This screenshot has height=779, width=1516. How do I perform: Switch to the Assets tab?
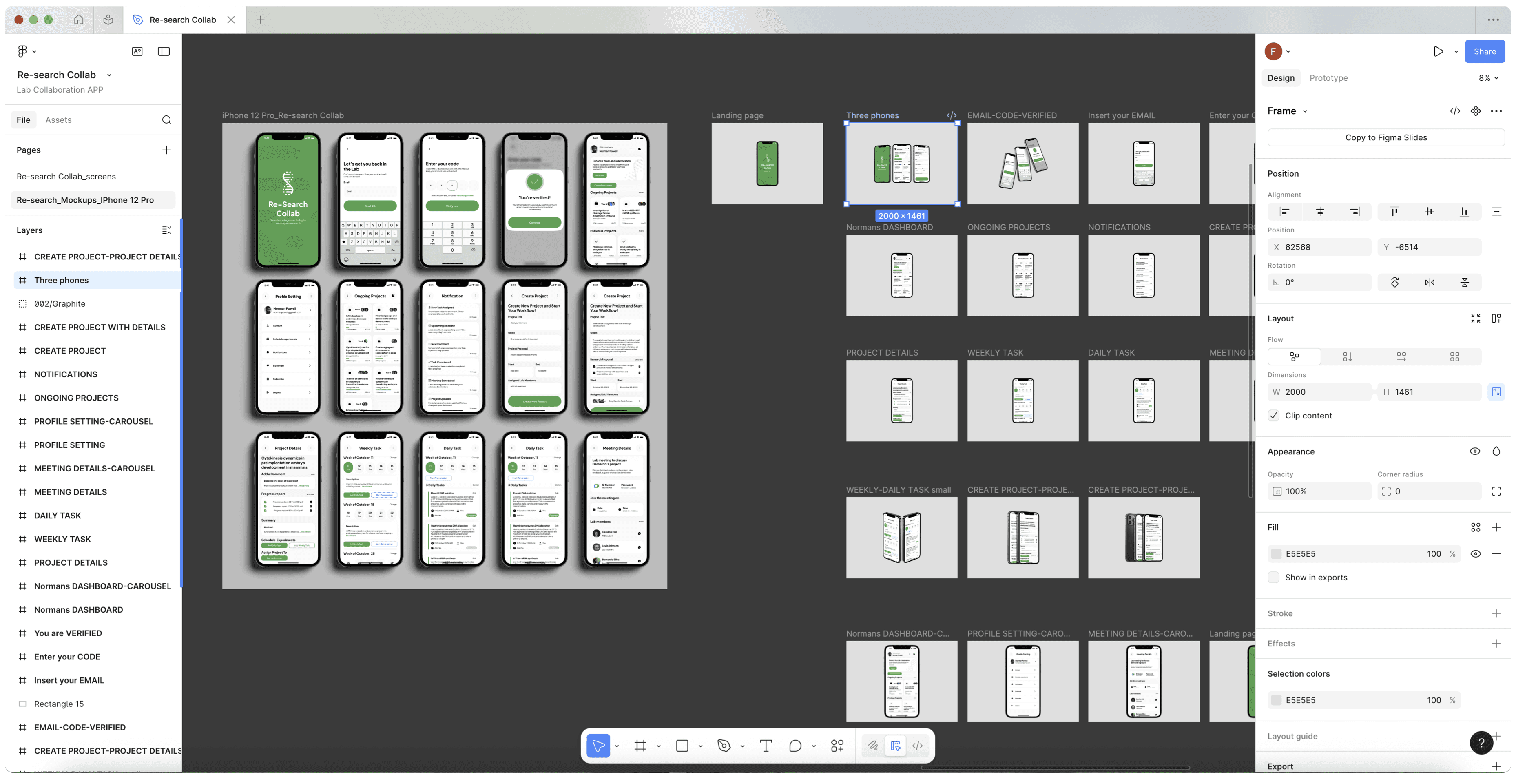pyautogui.click(x=58, y=120)
